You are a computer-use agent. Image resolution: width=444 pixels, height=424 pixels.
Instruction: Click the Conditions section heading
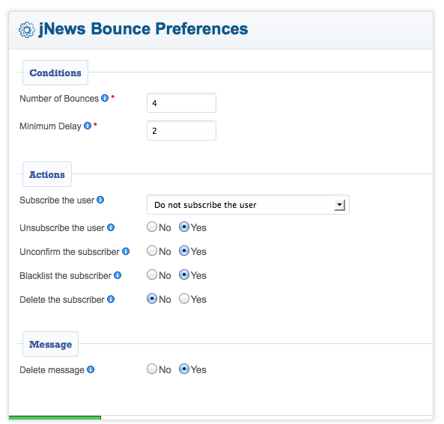55,73
